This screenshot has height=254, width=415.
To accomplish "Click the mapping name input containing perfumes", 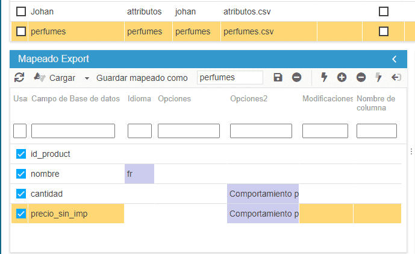I will point(229,77).
